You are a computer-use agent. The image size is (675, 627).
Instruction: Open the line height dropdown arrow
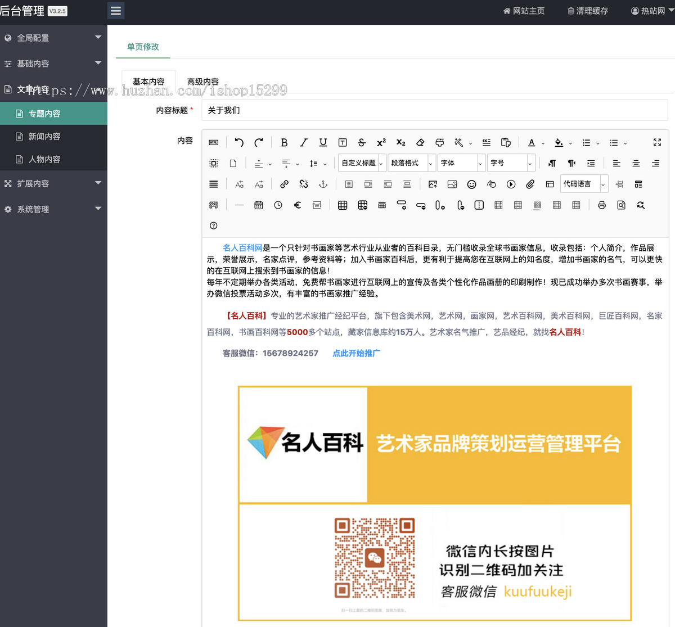tap(325, 164)
